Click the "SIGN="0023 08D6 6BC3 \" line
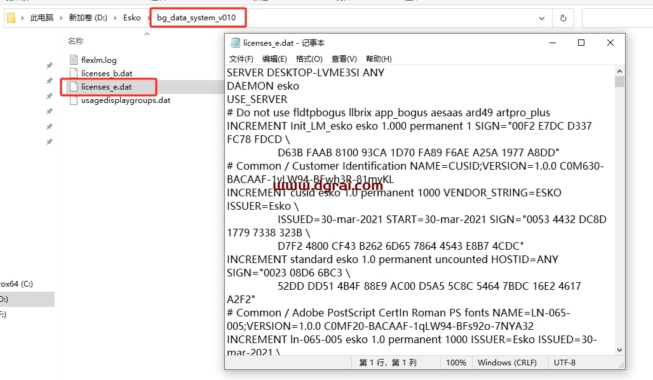Viewport: 653px width, 380px height. pyautogui.click(x=288, y=273)
